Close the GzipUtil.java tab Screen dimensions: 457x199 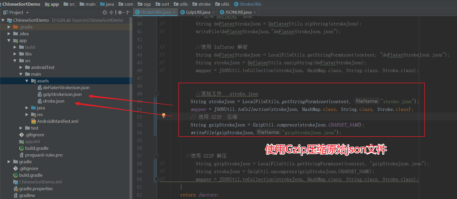coord(213,12)
